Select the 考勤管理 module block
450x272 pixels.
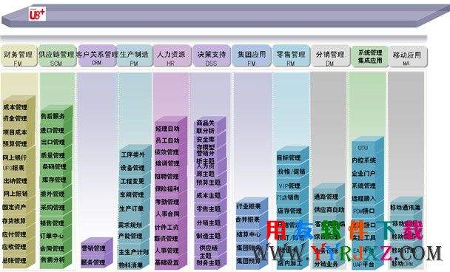click(167, 202)
